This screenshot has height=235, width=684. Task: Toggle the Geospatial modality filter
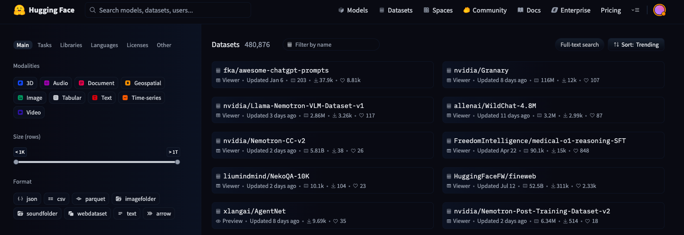[x=143, y=83]
